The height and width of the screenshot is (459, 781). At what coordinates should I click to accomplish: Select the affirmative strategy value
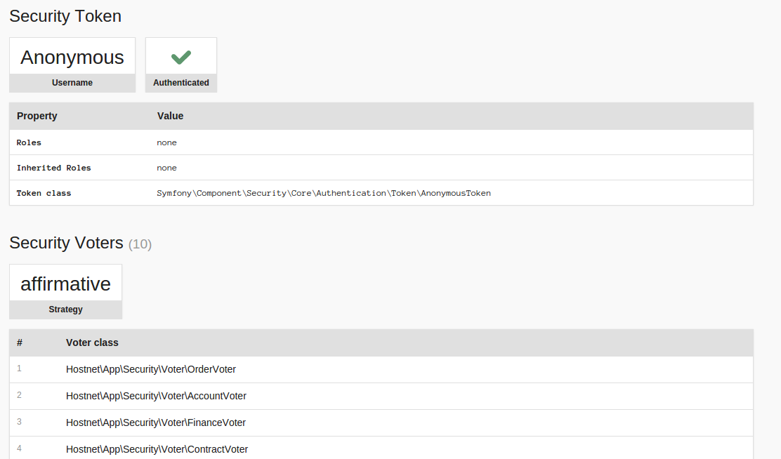click(x=66, y=284)
